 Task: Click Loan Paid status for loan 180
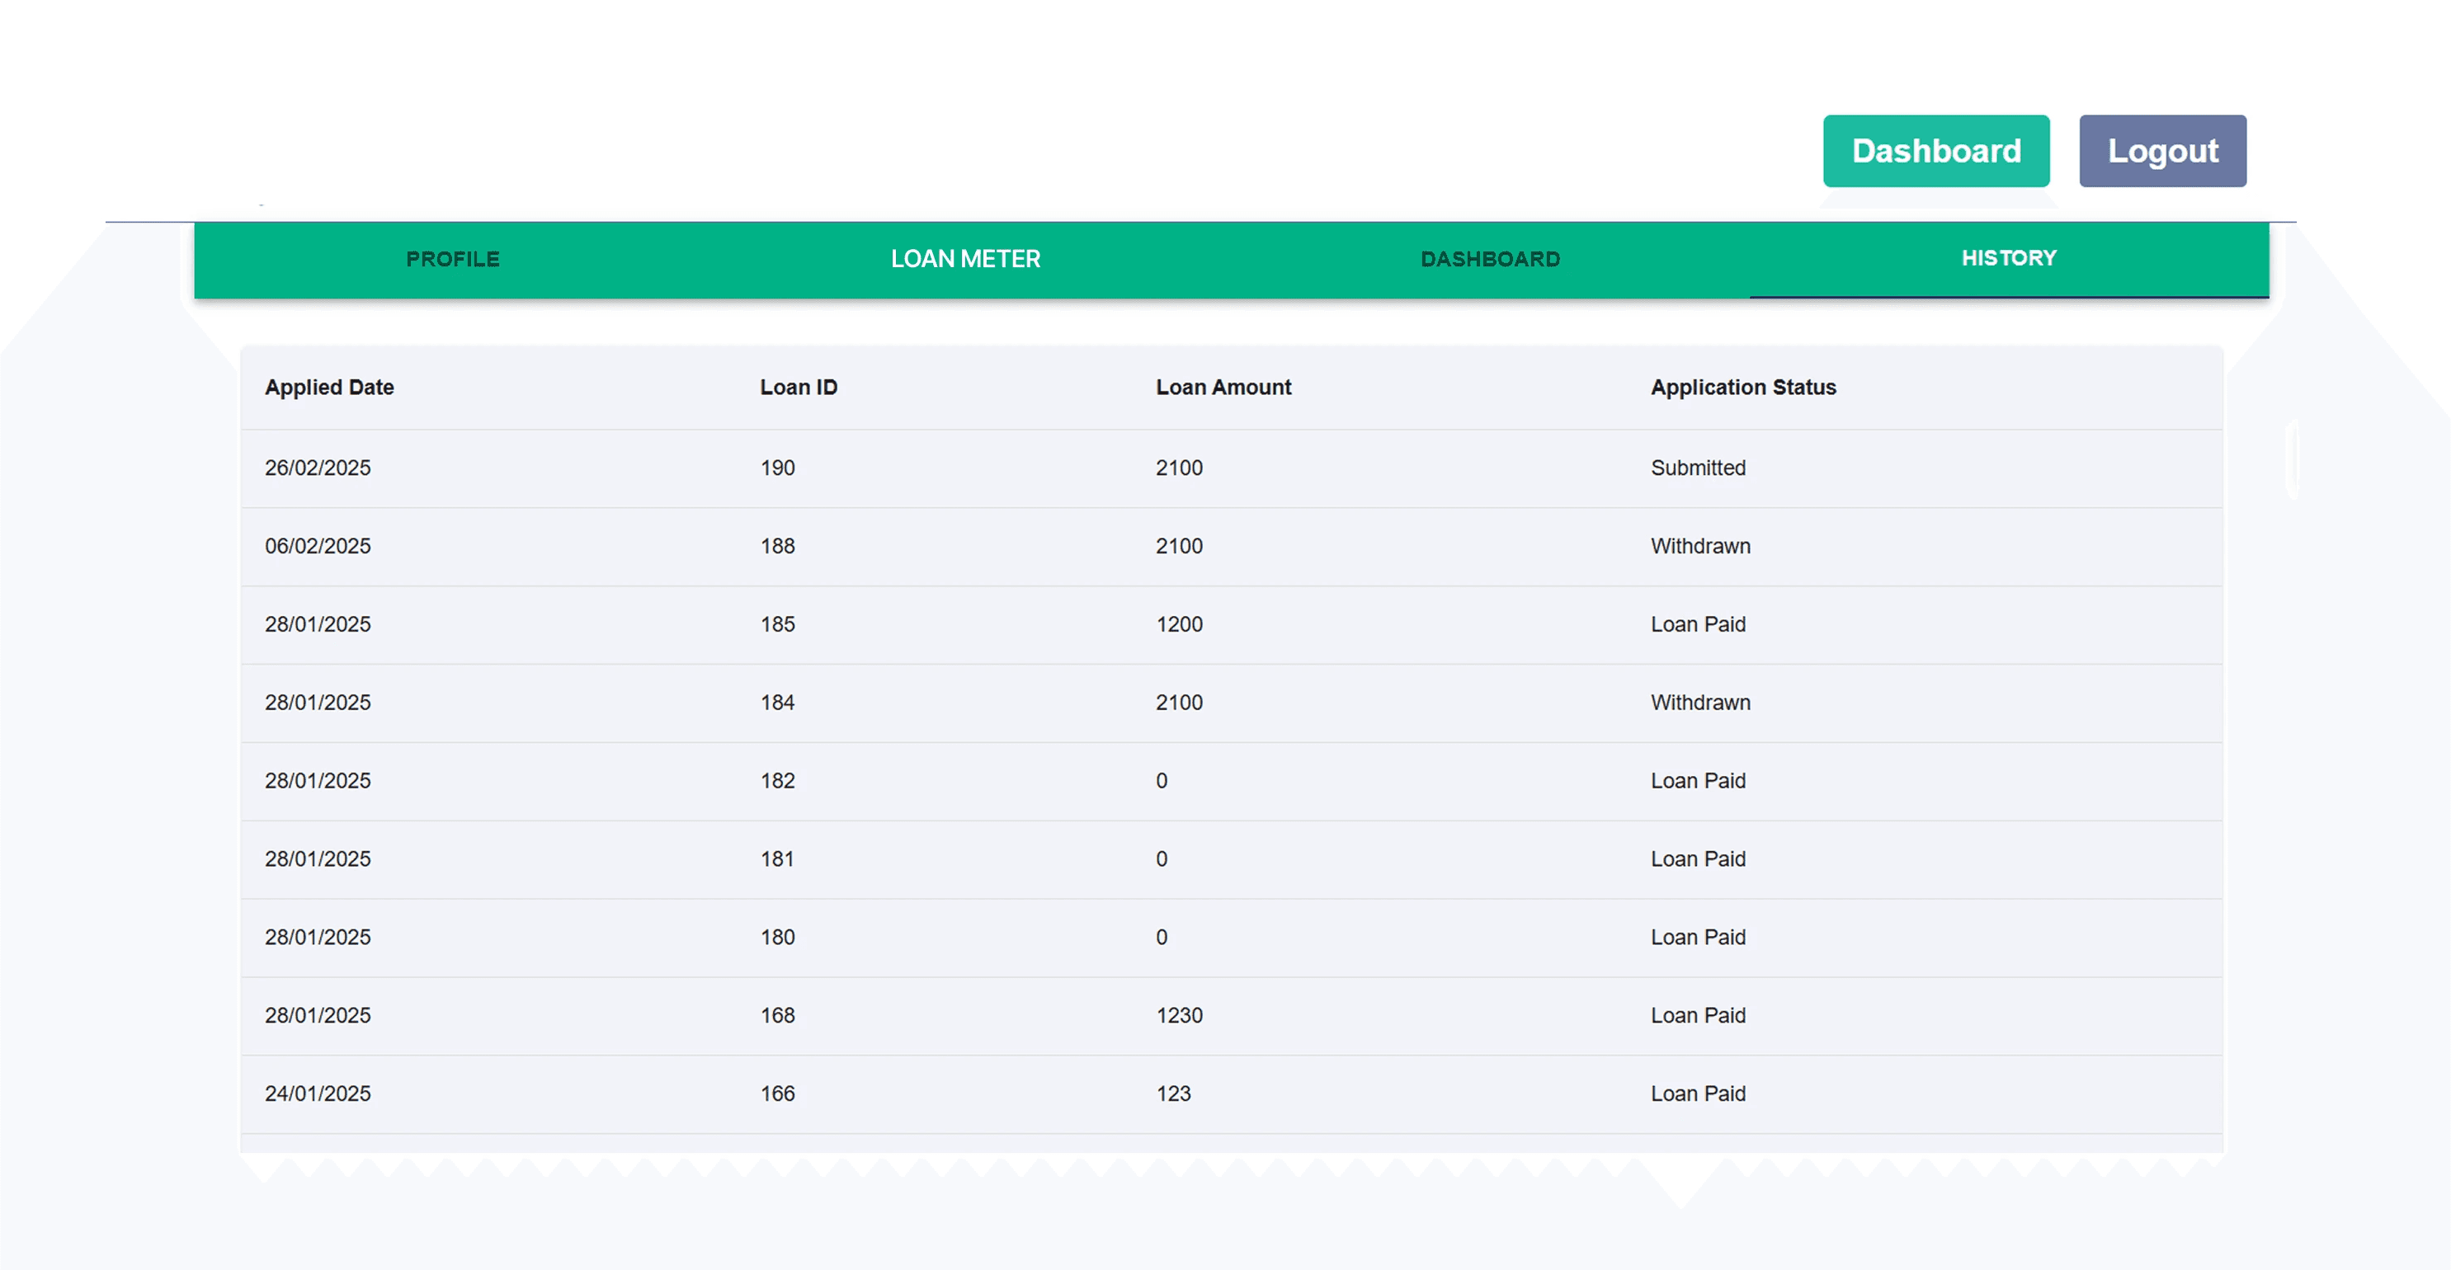[1698, 937]
